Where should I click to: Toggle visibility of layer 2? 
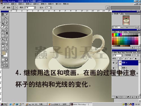tap(114, 68)
